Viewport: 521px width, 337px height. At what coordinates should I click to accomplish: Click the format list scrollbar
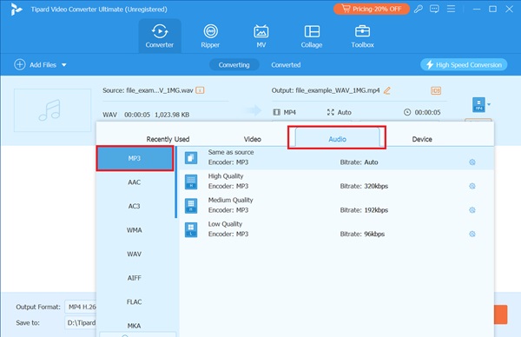tap(175, 182)
